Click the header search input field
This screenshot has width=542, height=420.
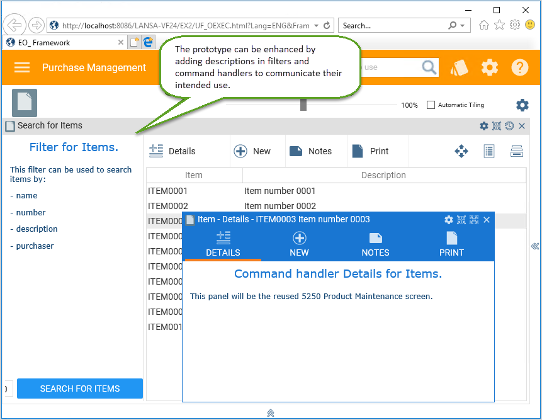390,67
